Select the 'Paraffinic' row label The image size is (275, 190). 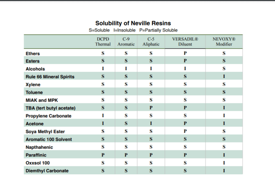36,155
